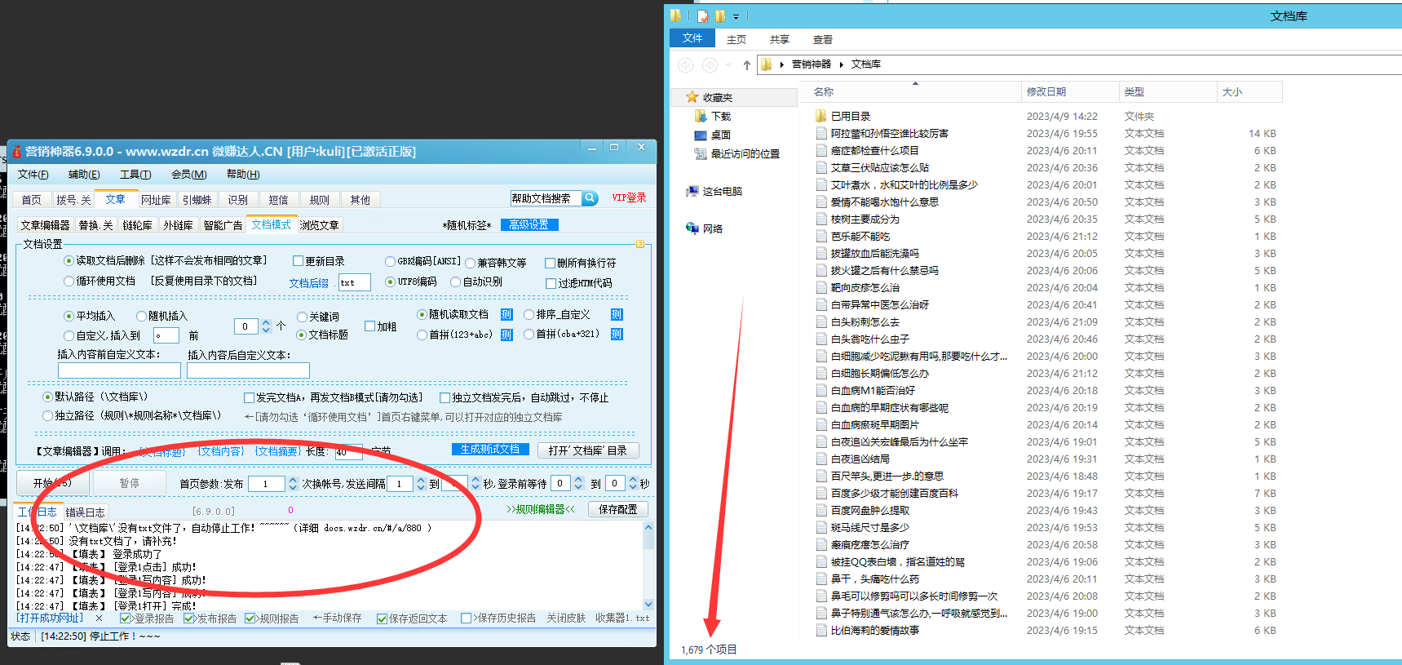1402x665 pixels.
Task: Click the 打开'文档库'目录 button
Action: 587,450
